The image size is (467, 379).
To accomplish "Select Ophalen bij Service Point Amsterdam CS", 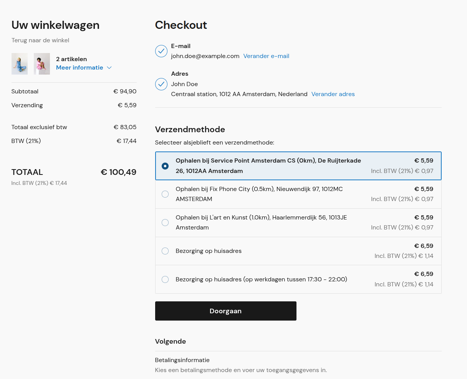I will tap(165, 166).
